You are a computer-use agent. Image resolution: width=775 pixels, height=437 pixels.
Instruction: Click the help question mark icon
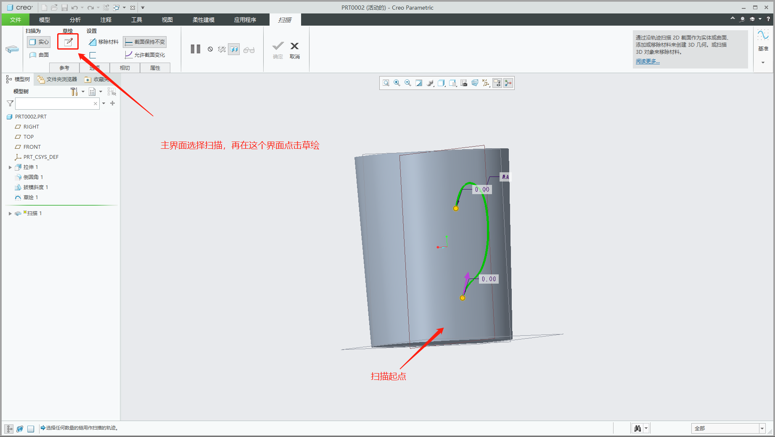pos(768,19)
